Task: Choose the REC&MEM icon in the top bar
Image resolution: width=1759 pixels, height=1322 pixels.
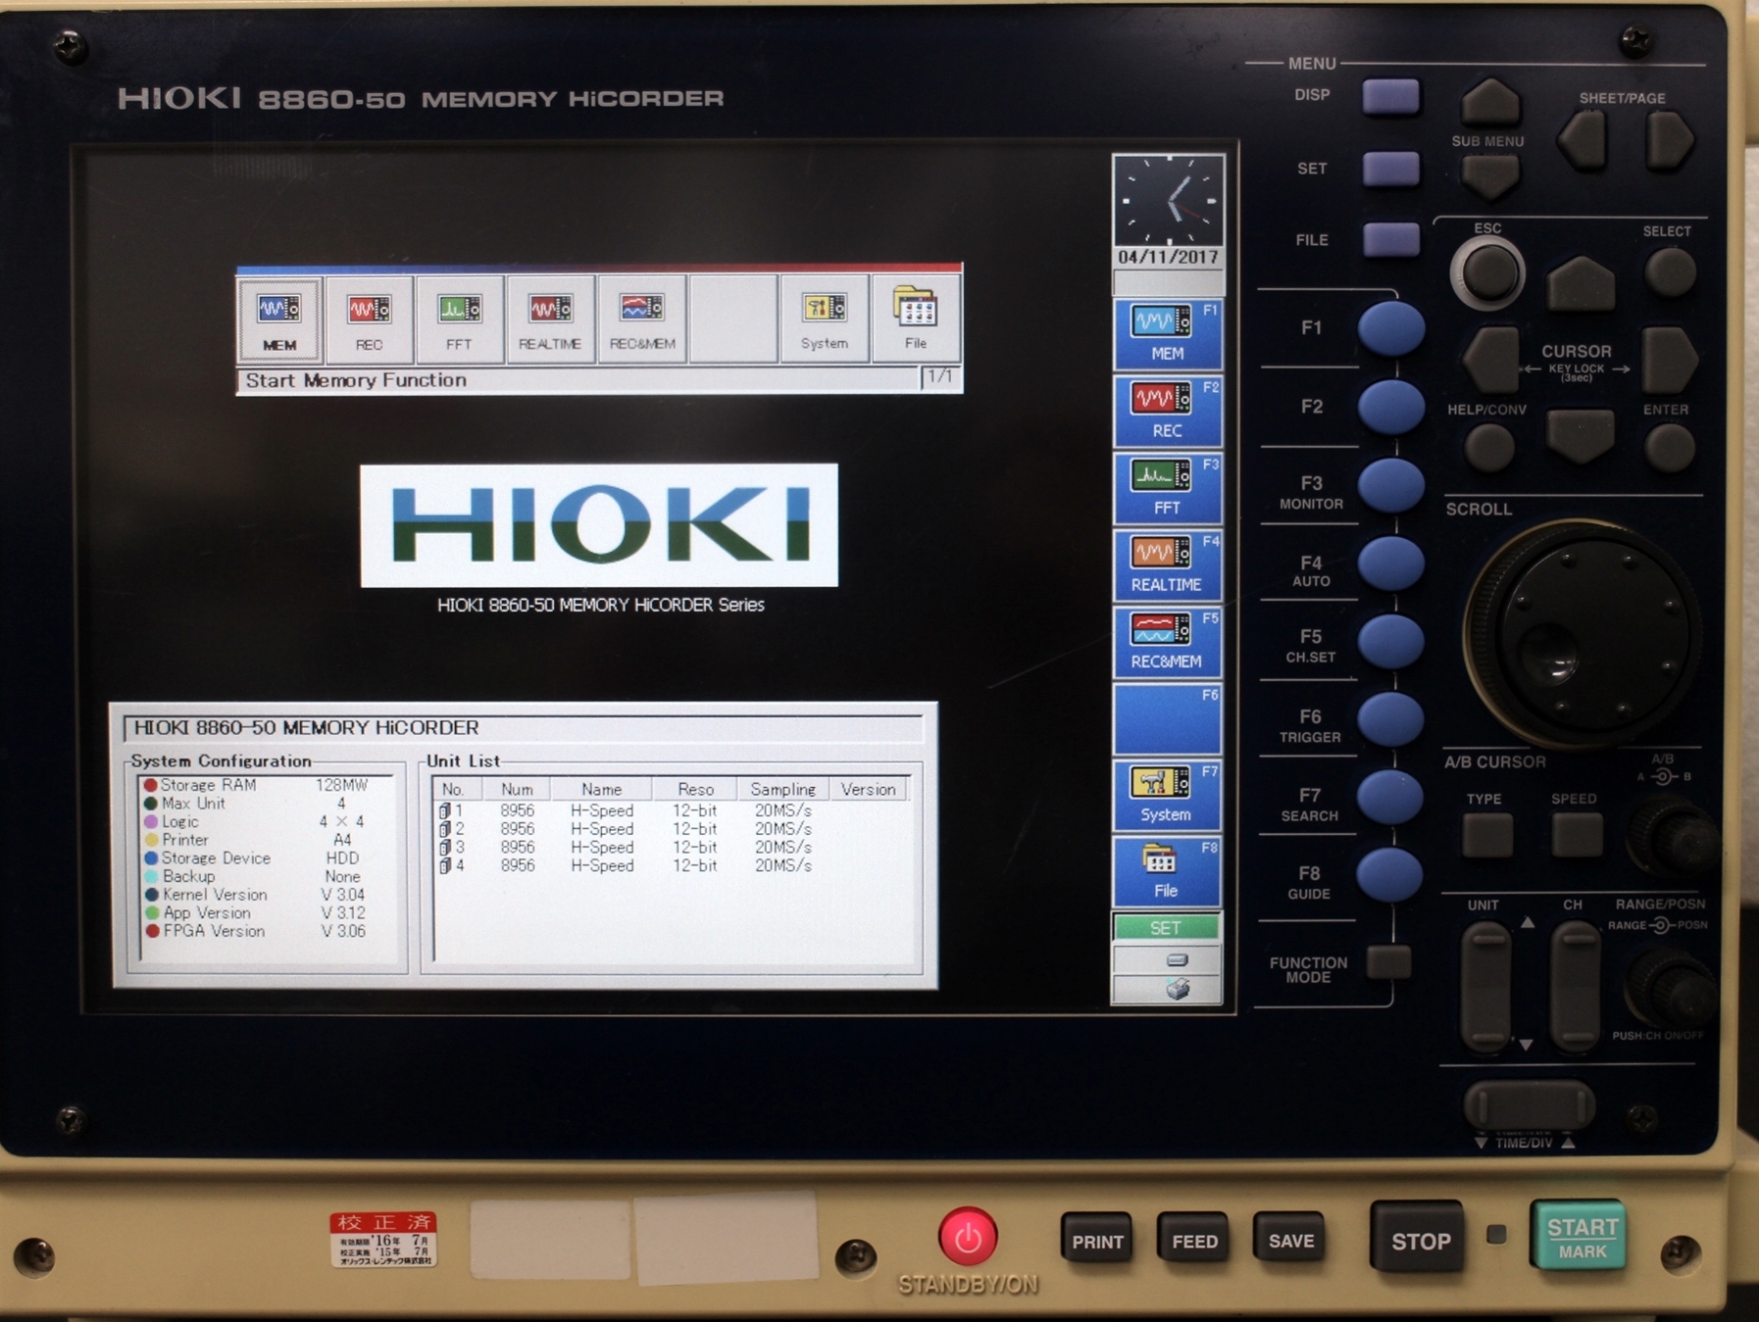Action: [642, 319]
